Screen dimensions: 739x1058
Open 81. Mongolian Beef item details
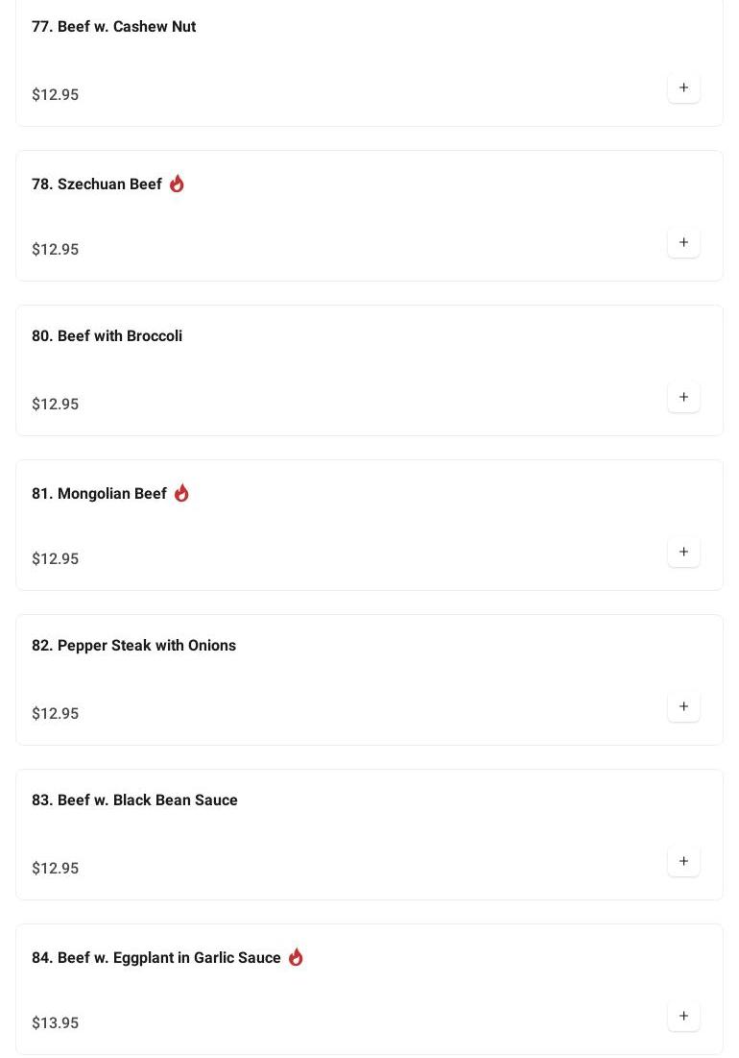coord(99,494)
